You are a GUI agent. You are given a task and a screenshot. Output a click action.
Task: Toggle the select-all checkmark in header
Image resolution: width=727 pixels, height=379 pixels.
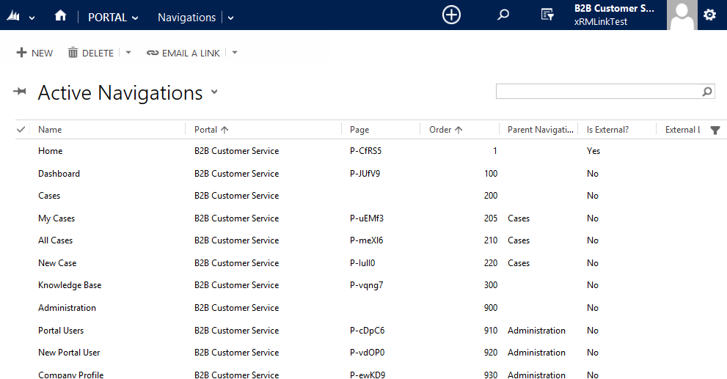click(x=21, y=129)
